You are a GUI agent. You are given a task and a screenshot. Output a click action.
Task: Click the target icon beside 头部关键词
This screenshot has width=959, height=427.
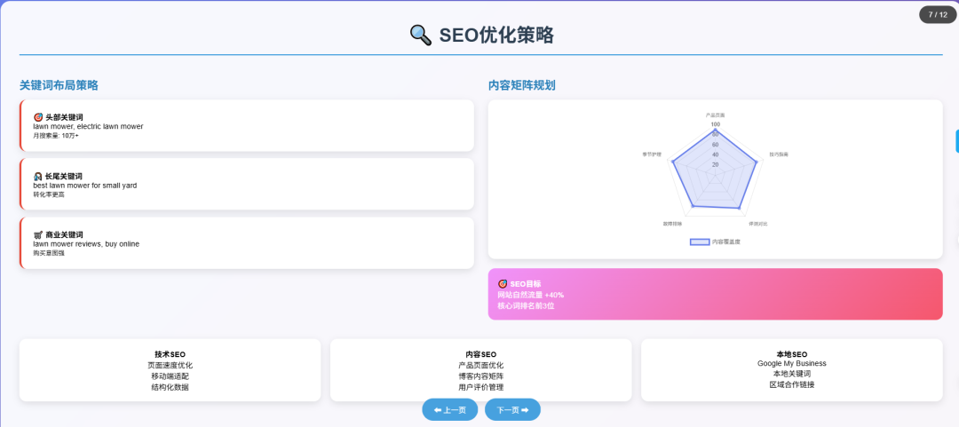pyautogui.click(x=38, y=117)
